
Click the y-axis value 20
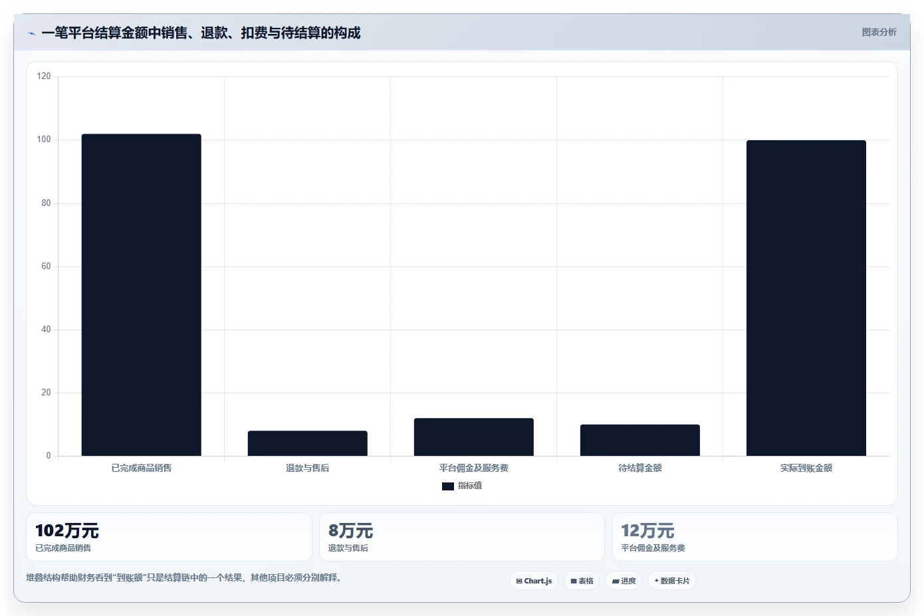(x=46, y=393)
